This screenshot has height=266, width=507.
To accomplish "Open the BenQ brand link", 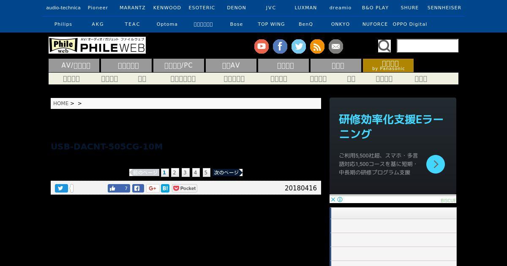I will pos(306,24).
